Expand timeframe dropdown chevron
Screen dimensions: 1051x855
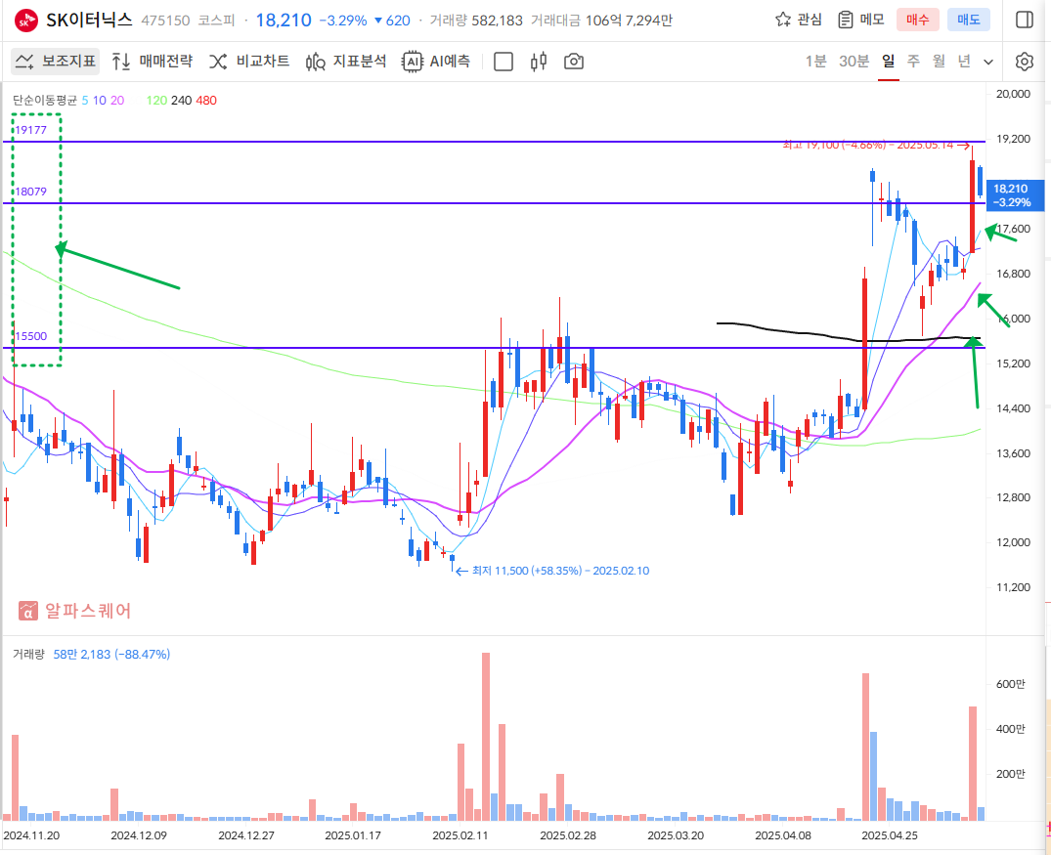click(988, 63)
